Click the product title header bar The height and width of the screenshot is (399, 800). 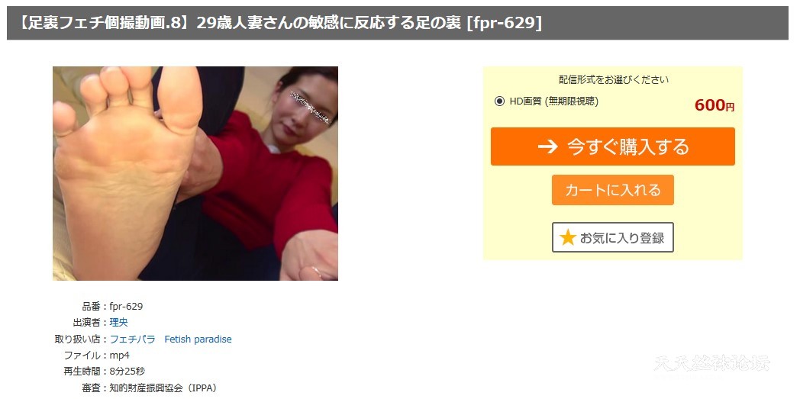coord(398,23)
